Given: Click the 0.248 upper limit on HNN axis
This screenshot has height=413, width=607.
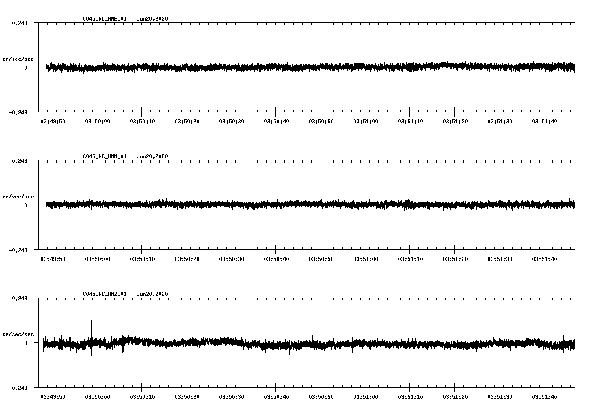Looking at the screenshot, I should (20, 160).
